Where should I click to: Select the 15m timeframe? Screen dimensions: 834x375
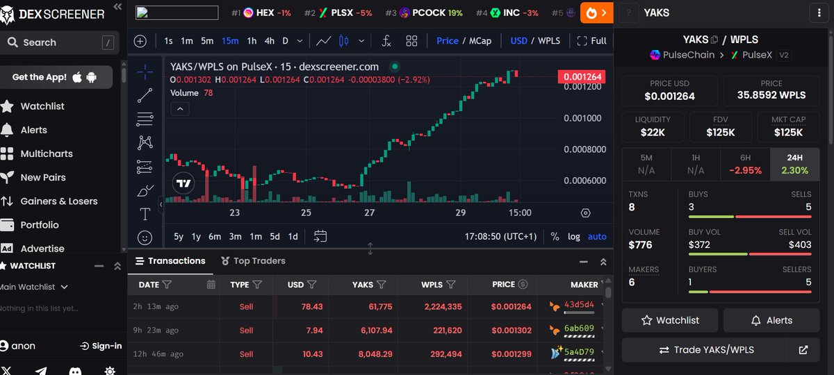[230, 41]
